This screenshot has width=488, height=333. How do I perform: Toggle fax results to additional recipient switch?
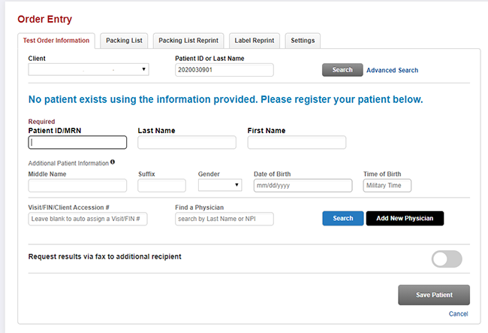447,259
